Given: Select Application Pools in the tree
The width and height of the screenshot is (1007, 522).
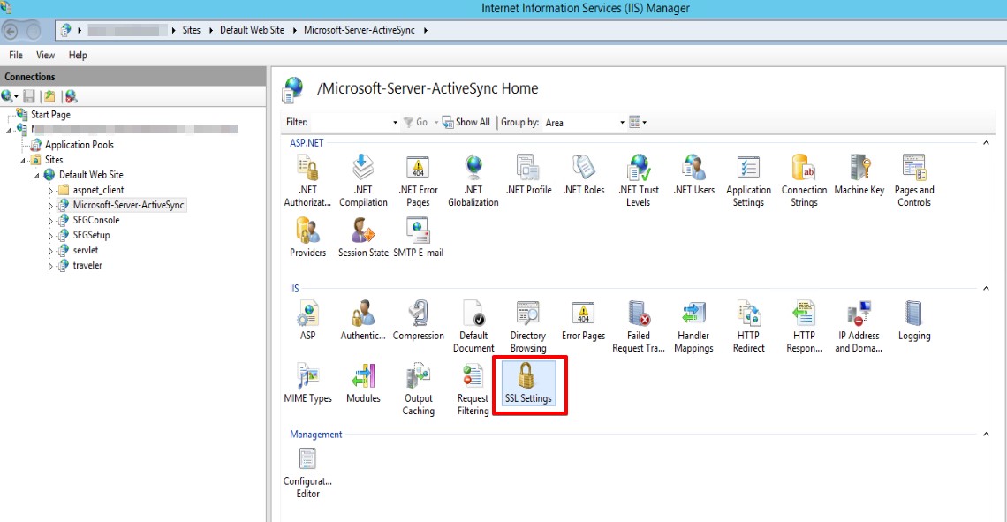Looking at the screenshot, I should click(x=79, y=145).
